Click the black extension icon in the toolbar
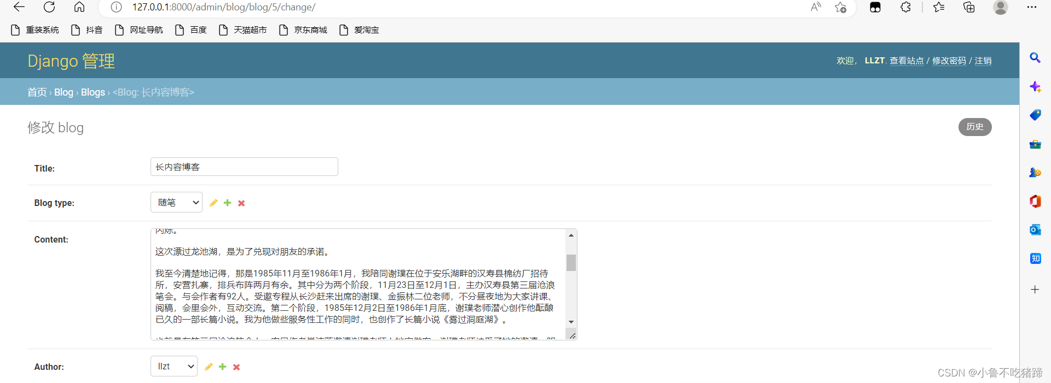 click(875, 7)
